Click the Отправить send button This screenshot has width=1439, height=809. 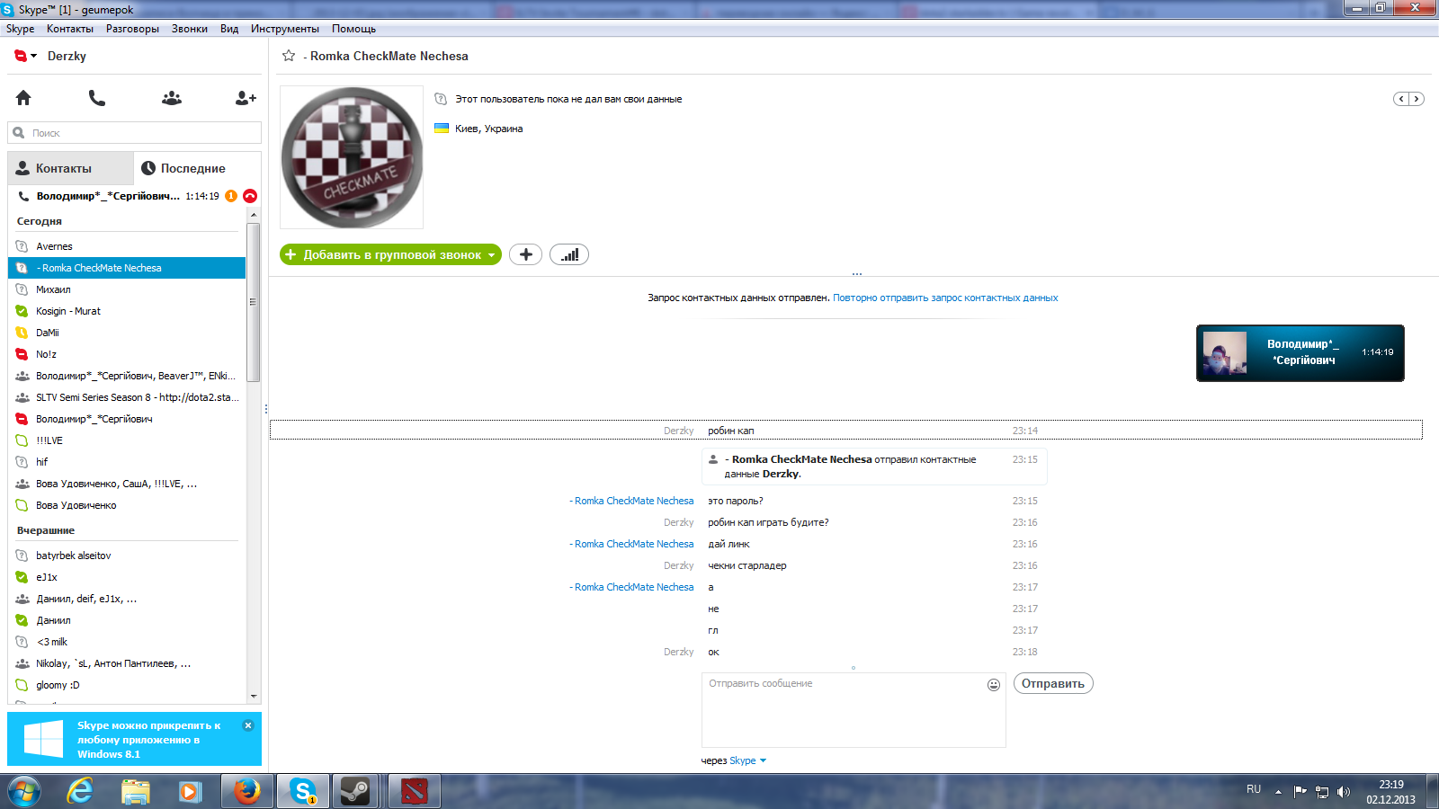[x=1053, y=683]
